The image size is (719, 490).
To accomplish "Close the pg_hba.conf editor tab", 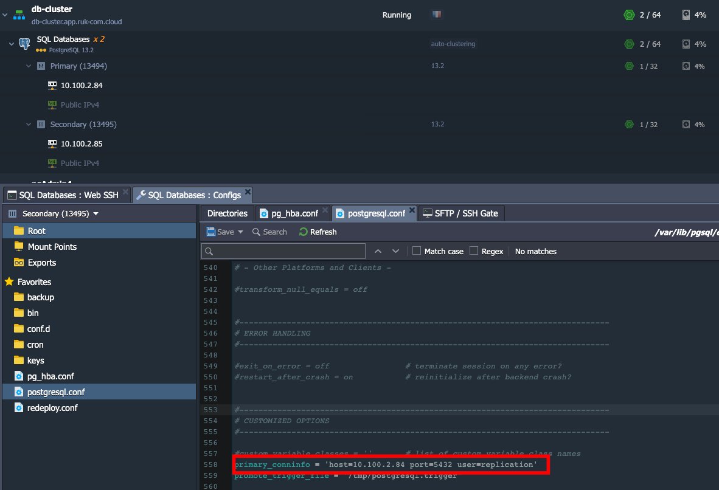I will (325, 210).
